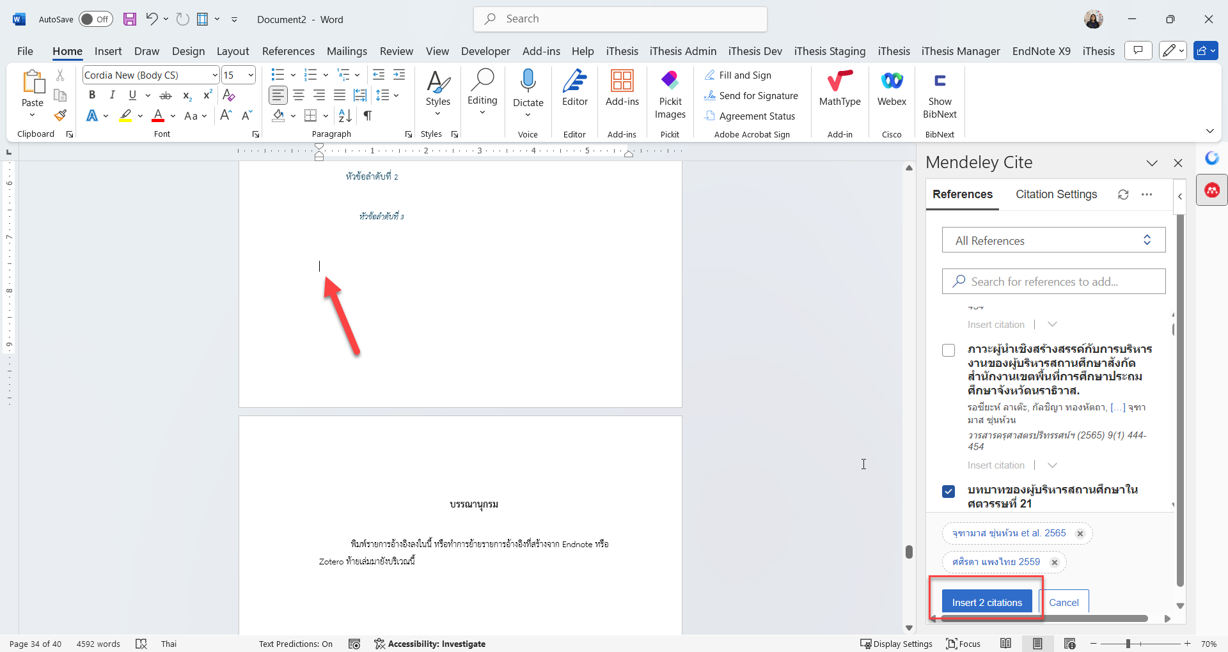Viewport: 1228px width, 652px height.
Task: Click the font color red swatch
Action: click(x=158, y=116)
